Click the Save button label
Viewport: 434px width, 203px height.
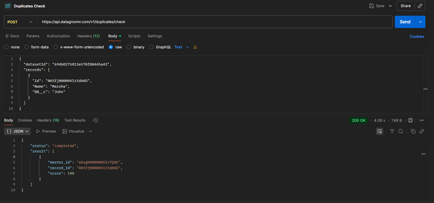[380, 6]
